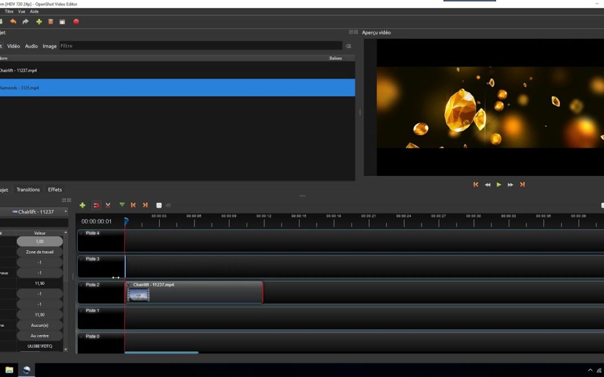The image size is (604, 377).
Task: Click the red record Export Video icon
Action: [x=76, y=22]
